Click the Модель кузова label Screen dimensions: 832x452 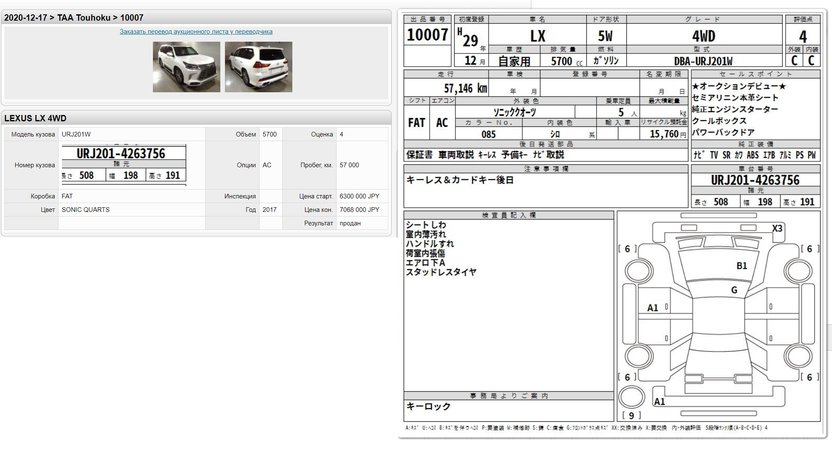point(33,134)
